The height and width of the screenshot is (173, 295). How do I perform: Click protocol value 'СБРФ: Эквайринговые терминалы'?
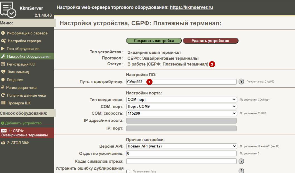(163, 58)
